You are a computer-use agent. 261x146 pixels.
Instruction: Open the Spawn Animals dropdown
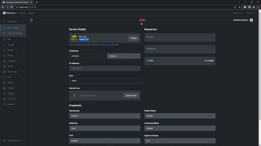180,141
